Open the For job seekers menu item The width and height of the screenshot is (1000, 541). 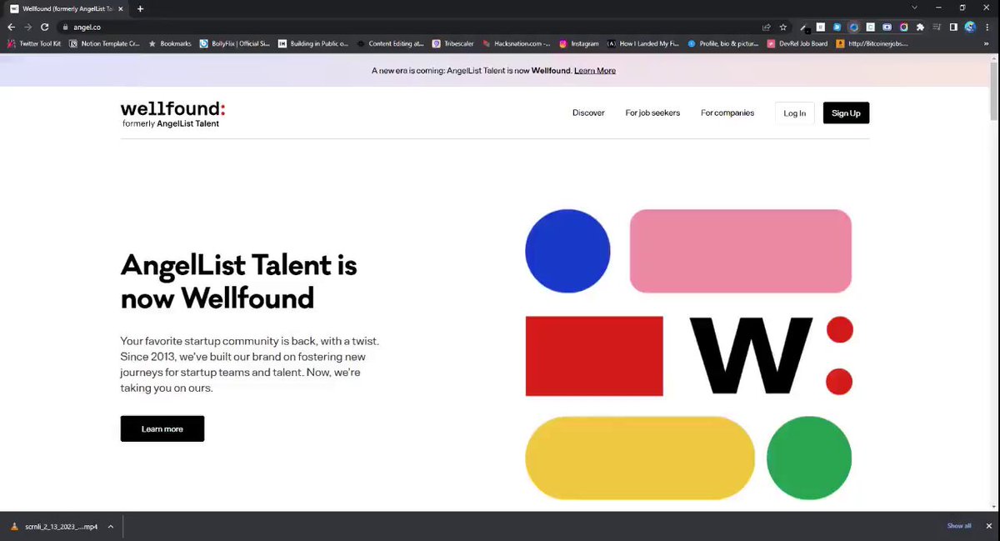pyautogui.click(x=652, y=113)
